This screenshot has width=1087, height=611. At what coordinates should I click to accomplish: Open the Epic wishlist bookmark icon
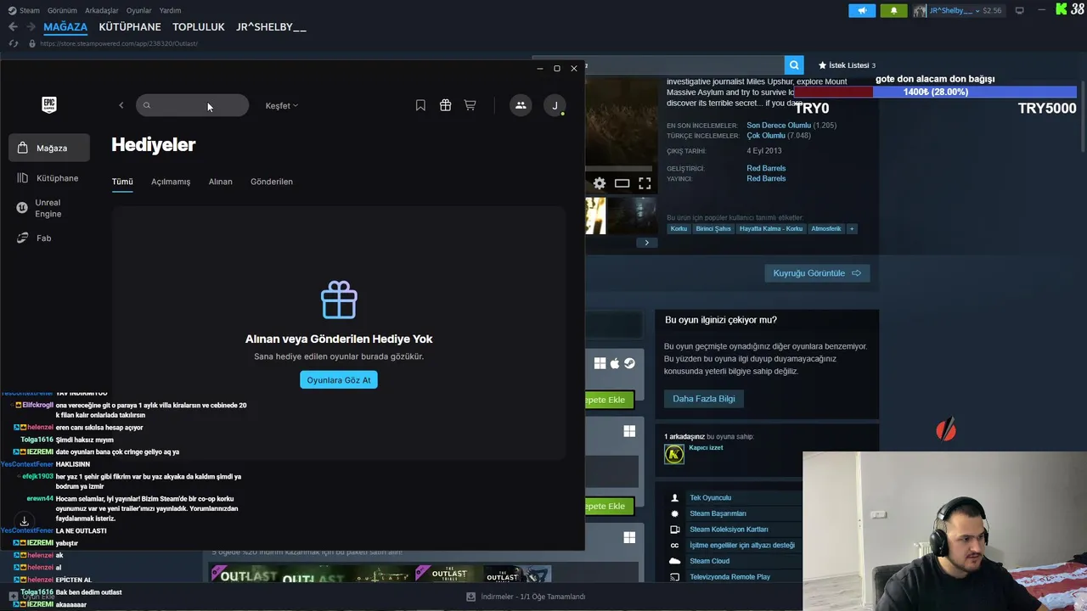[x=420, y=105]
